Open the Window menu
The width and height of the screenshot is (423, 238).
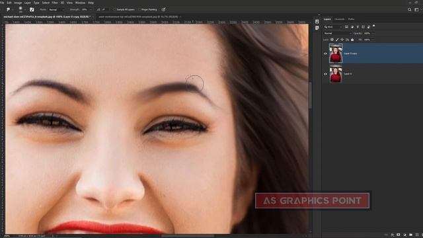[x=80, y=3]
